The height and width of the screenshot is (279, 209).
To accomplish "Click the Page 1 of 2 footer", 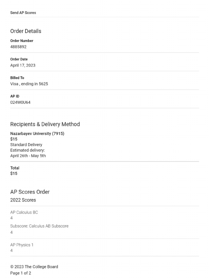I will (x=21, y=273).
